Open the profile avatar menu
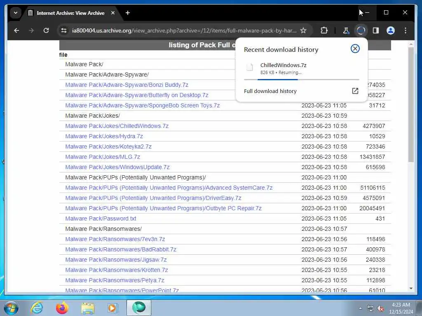Image resolution: width=422 pixels, height=316 pixels. point(391,30)
